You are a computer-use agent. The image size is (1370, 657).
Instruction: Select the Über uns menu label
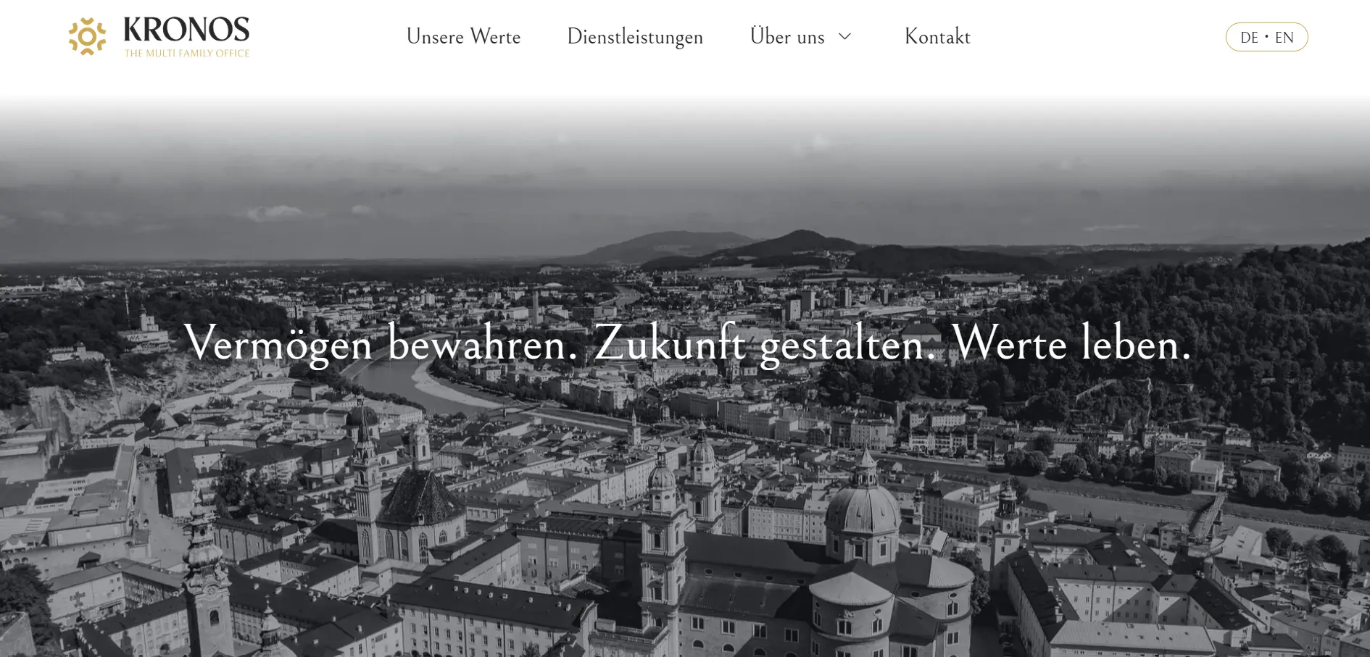787,37
